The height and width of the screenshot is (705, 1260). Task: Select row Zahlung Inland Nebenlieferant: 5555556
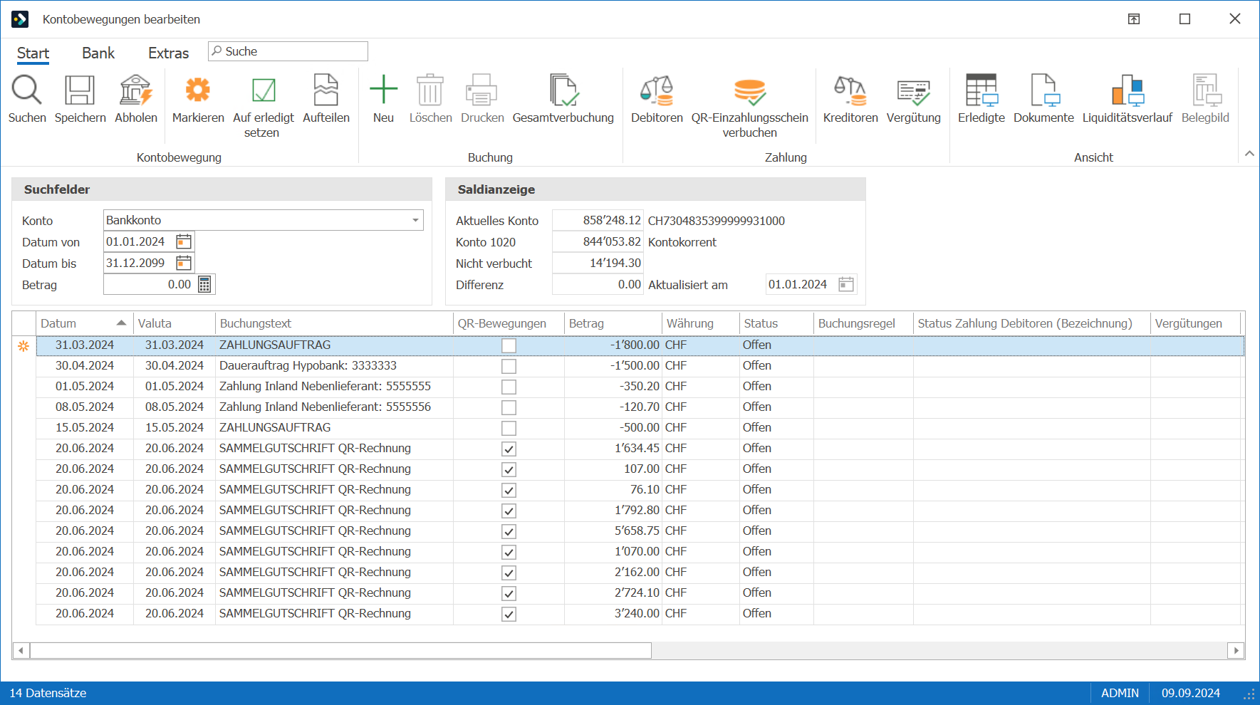(x=640, y=407)
